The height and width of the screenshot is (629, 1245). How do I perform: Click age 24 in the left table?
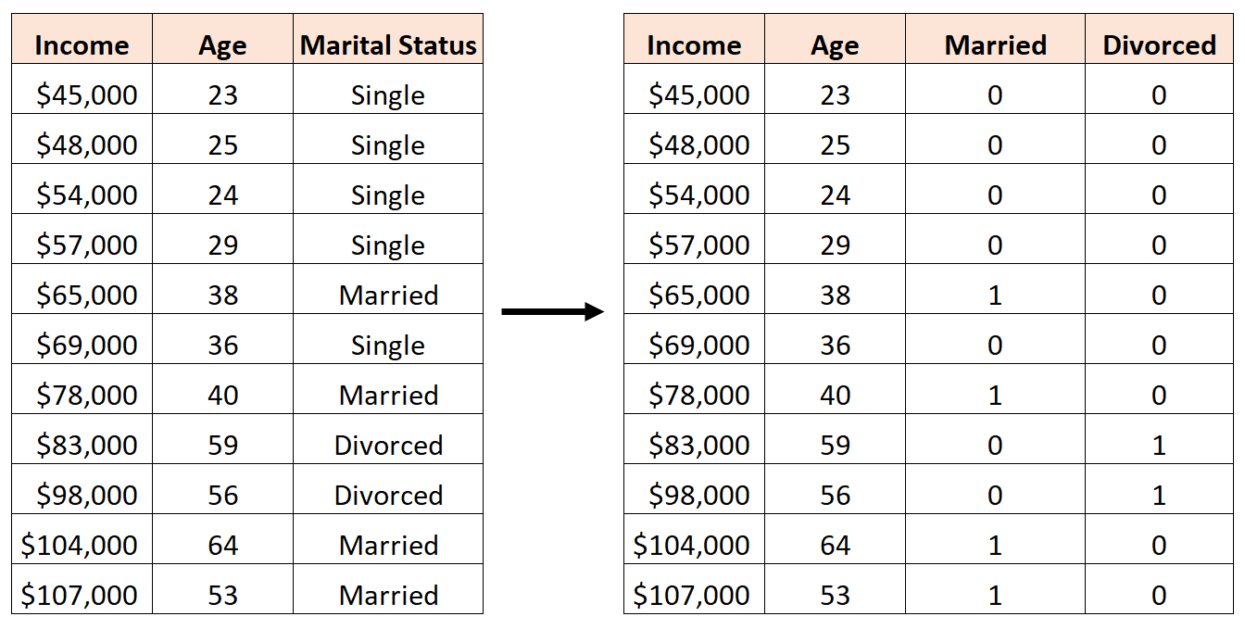[222, 195]
